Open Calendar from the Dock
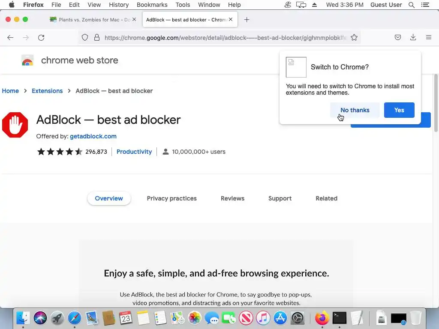439x329 pixels. (x=126, y=318)
